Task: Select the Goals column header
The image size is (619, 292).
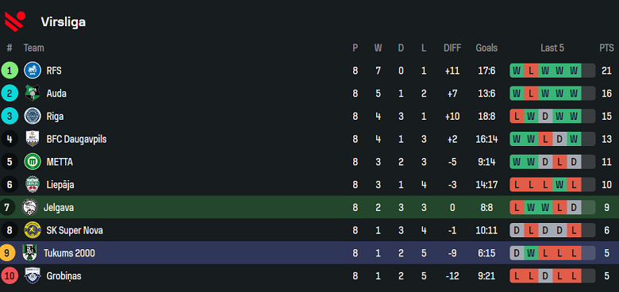Action: [486, 48]
